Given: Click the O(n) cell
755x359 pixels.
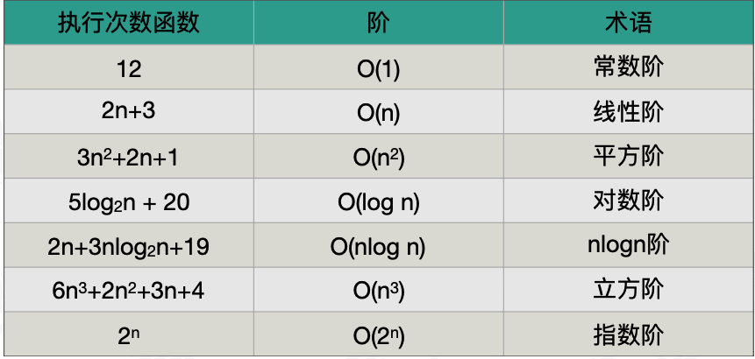Looking at the screenshot, I should pos(379,111).
